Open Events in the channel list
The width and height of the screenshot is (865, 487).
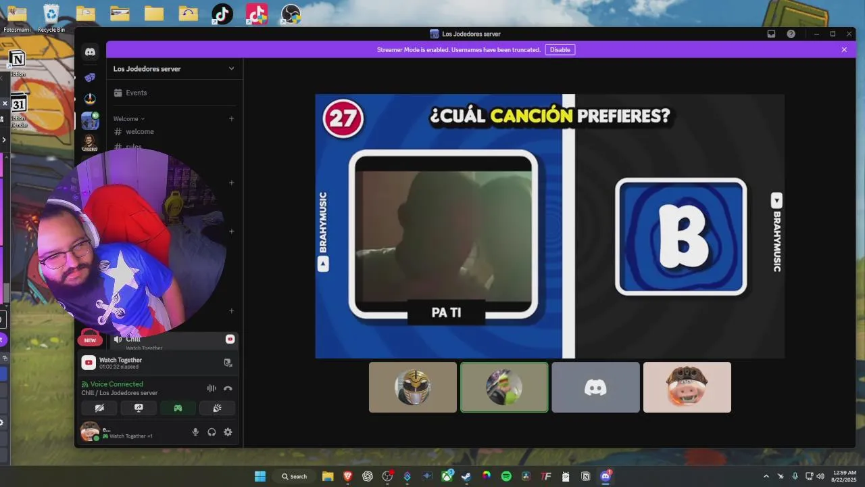tap(174, 93)
